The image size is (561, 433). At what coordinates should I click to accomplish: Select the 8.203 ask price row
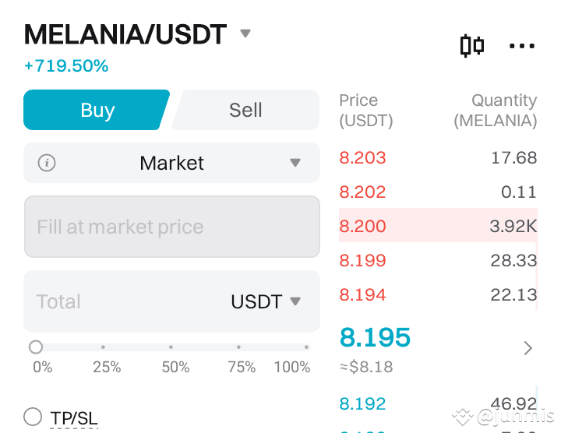[x=438, y=157]
